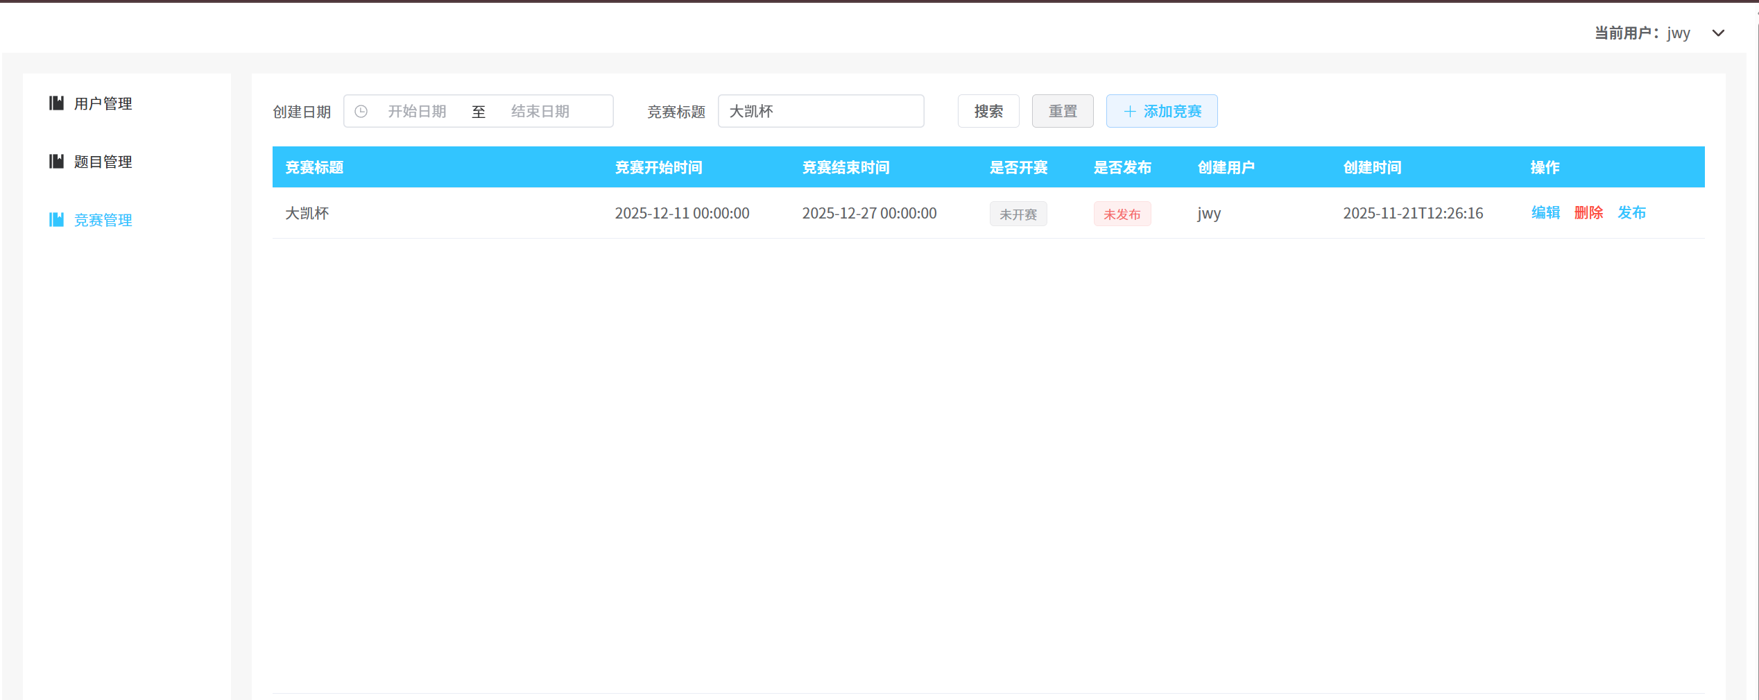Click the 竞赛开始时间 column header
The image size is (1759, 700).
tap(658, 167)
